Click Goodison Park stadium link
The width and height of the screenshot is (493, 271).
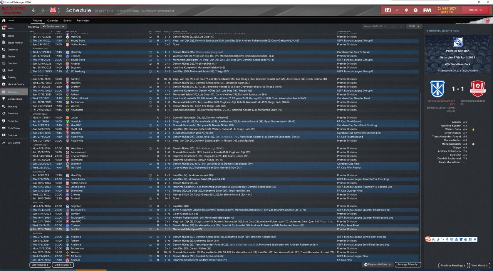click(x=460, y=64)
